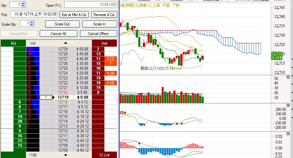Click 下跌 label in chart legend
Viewport: 293px width, 158px height.
[176, 5]
